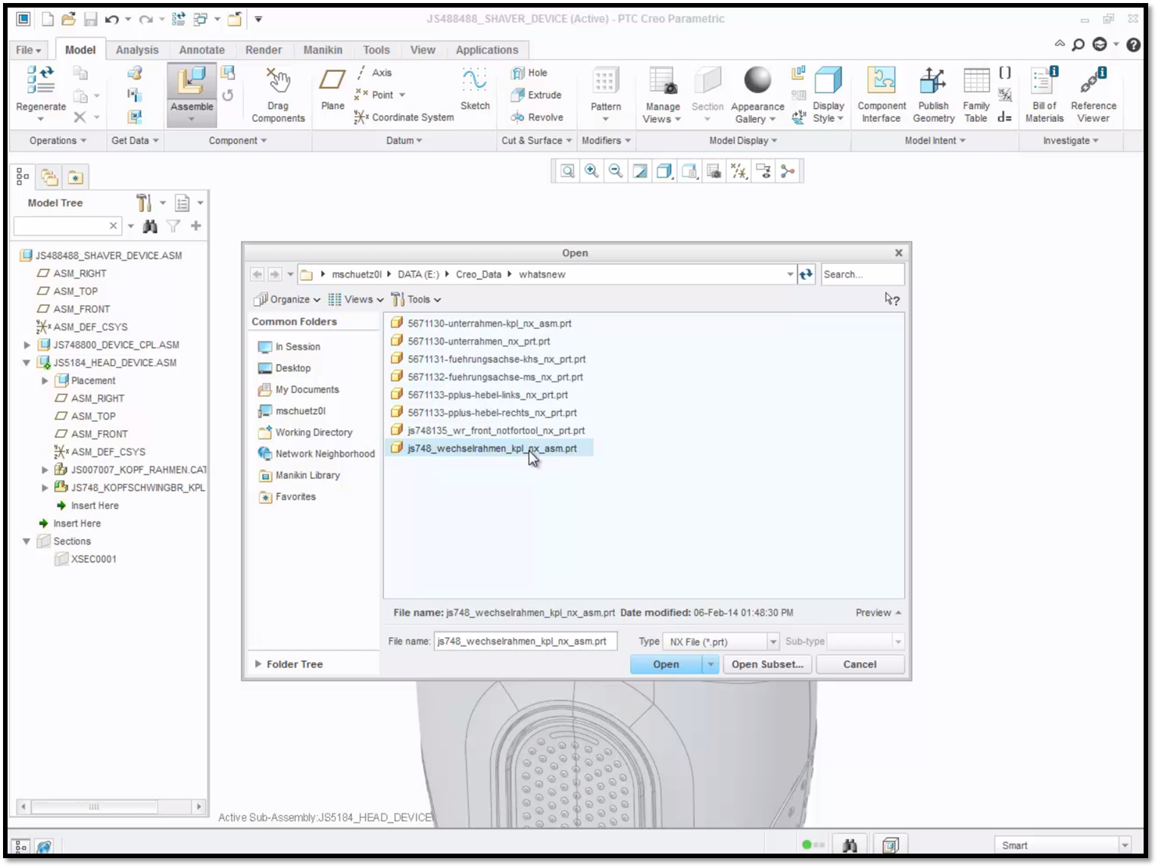
Task: Click the refresh icon beside the path bar
Action: coord(806,274)
